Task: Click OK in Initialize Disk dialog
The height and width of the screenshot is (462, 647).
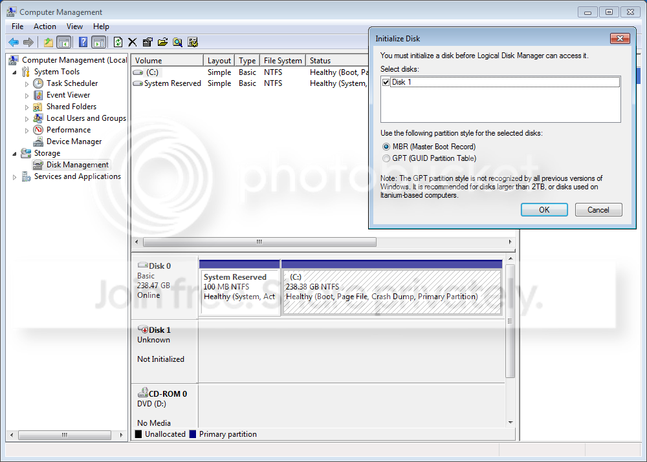Action: (544, 210)
